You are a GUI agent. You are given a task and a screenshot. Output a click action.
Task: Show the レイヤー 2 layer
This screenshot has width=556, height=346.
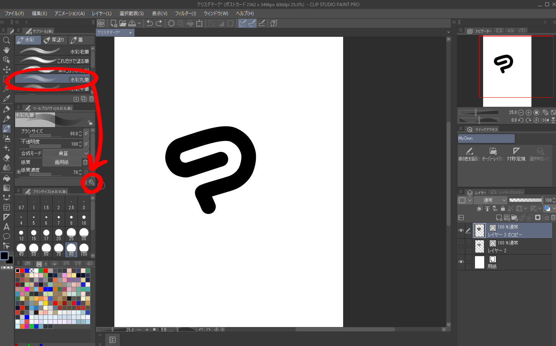[x=461, y=246]
